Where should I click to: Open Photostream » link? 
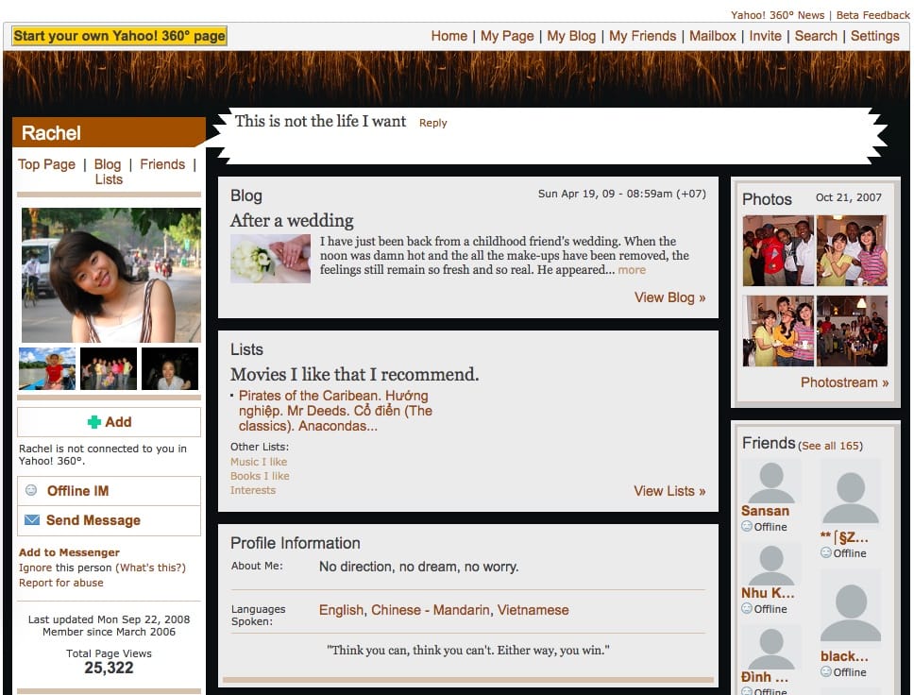(844, 382)
